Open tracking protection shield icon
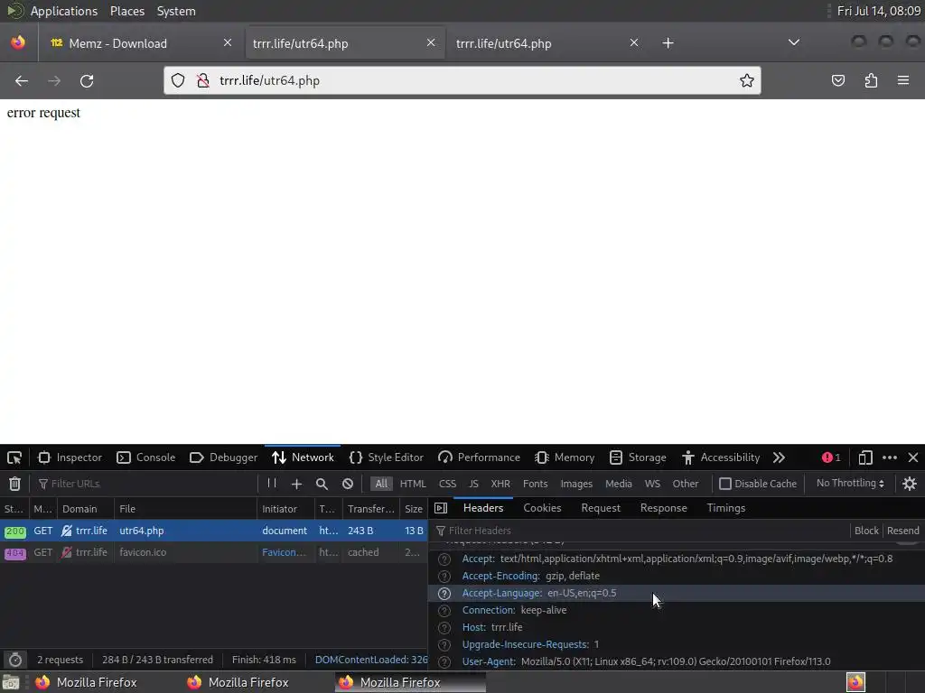The width and height of the screenshot is (925, 693). pos(178,80)
